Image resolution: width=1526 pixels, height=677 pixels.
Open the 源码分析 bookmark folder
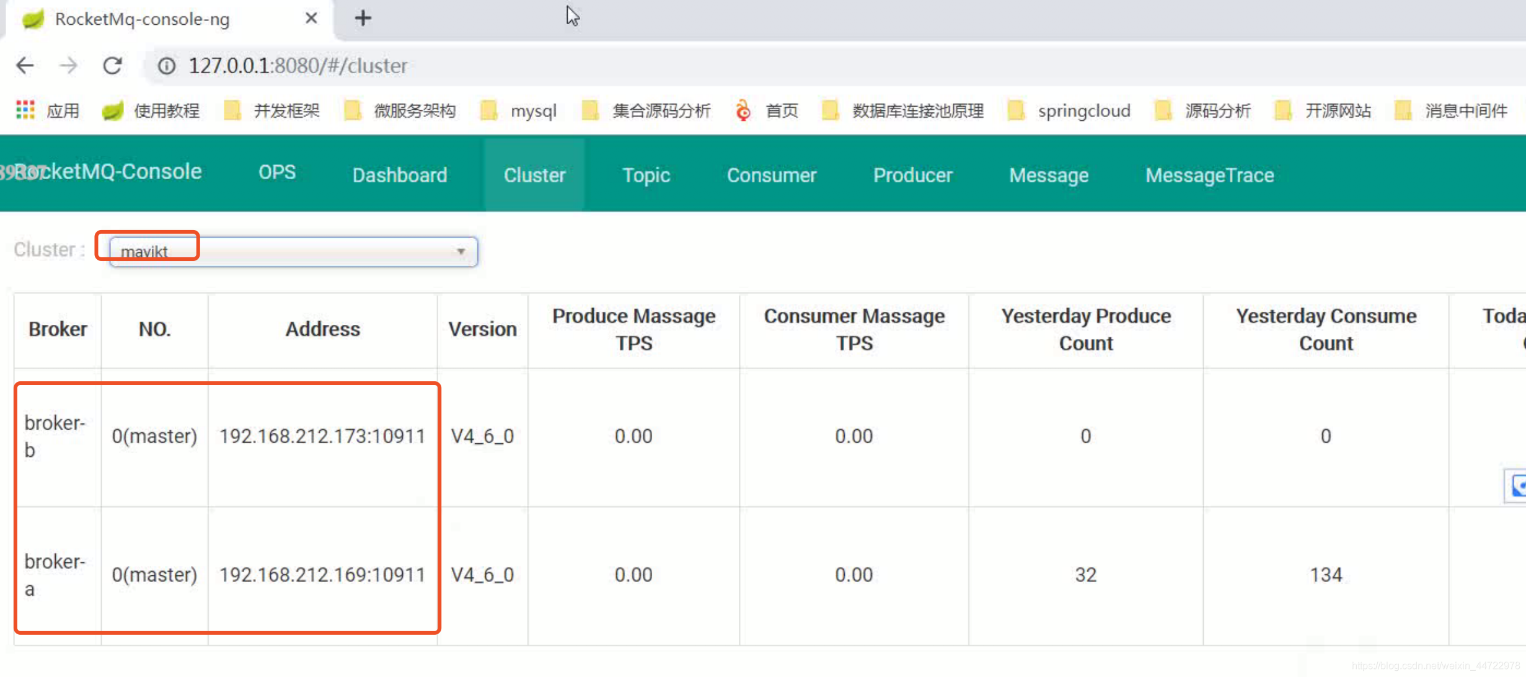point(1202,110)
